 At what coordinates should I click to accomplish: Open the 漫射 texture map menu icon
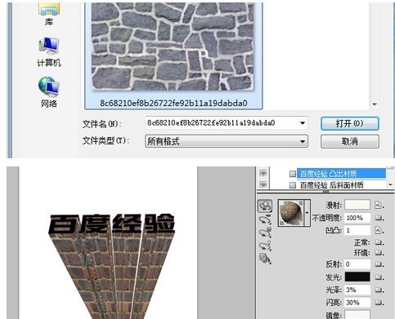click(x=379, y=205)
